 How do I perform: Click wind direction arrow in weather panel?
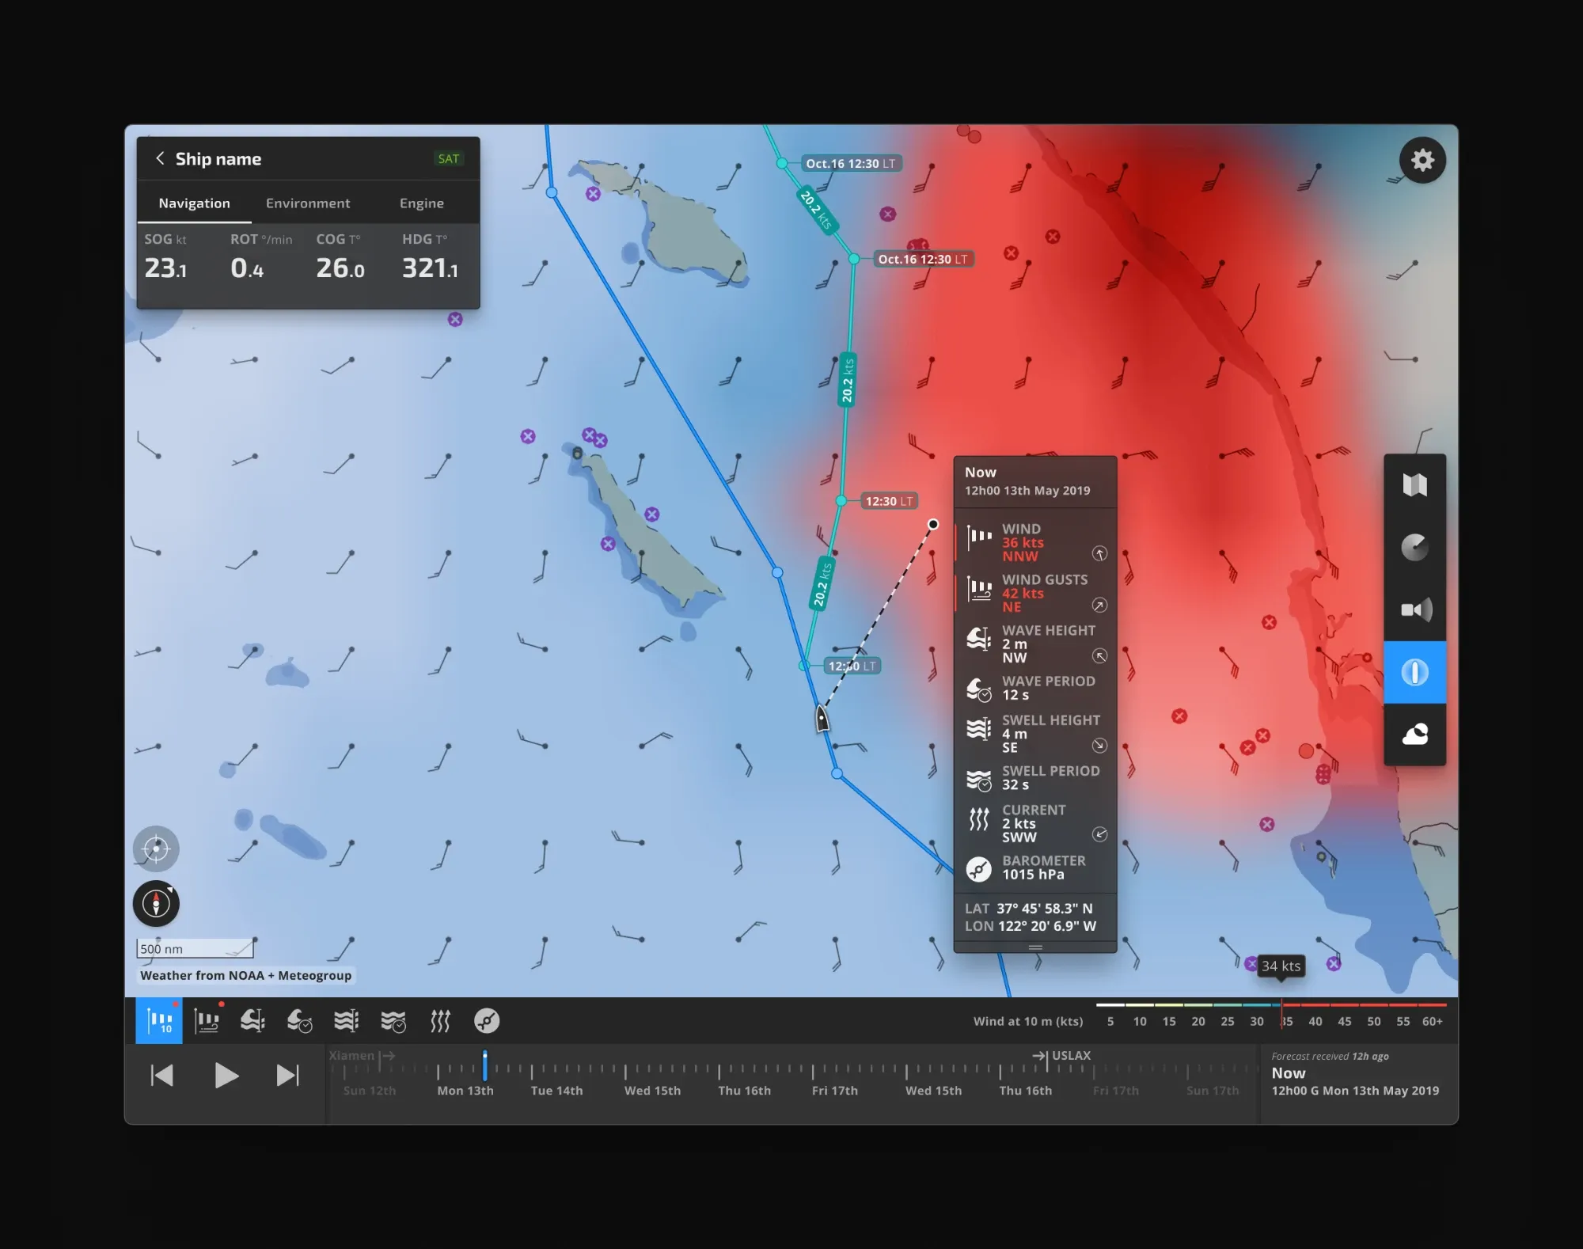tap(1099, 553)
